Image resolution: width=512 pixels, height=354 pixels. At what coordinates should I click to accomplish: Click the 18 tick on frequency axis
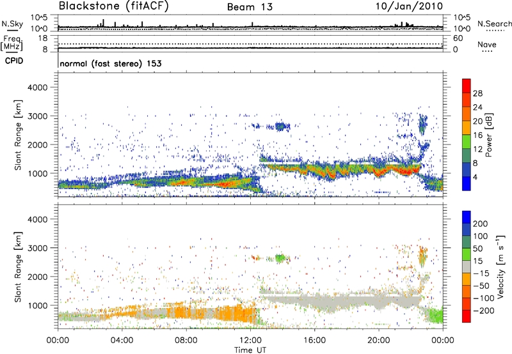(43, 38)
